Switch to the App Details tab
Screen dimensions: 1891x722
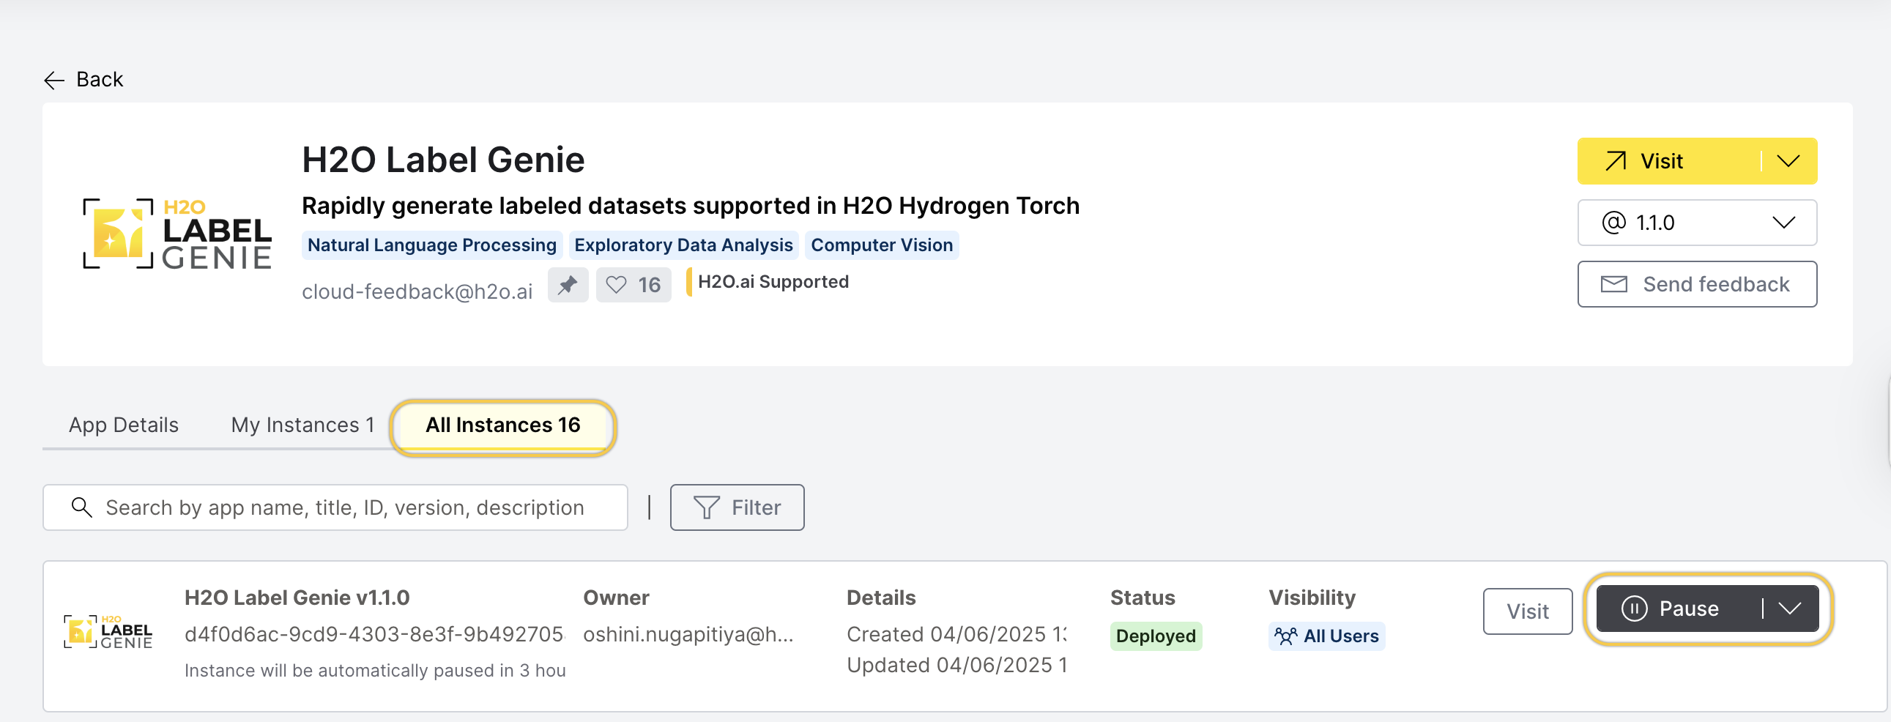pyautogui.click(x=123, y=425)
